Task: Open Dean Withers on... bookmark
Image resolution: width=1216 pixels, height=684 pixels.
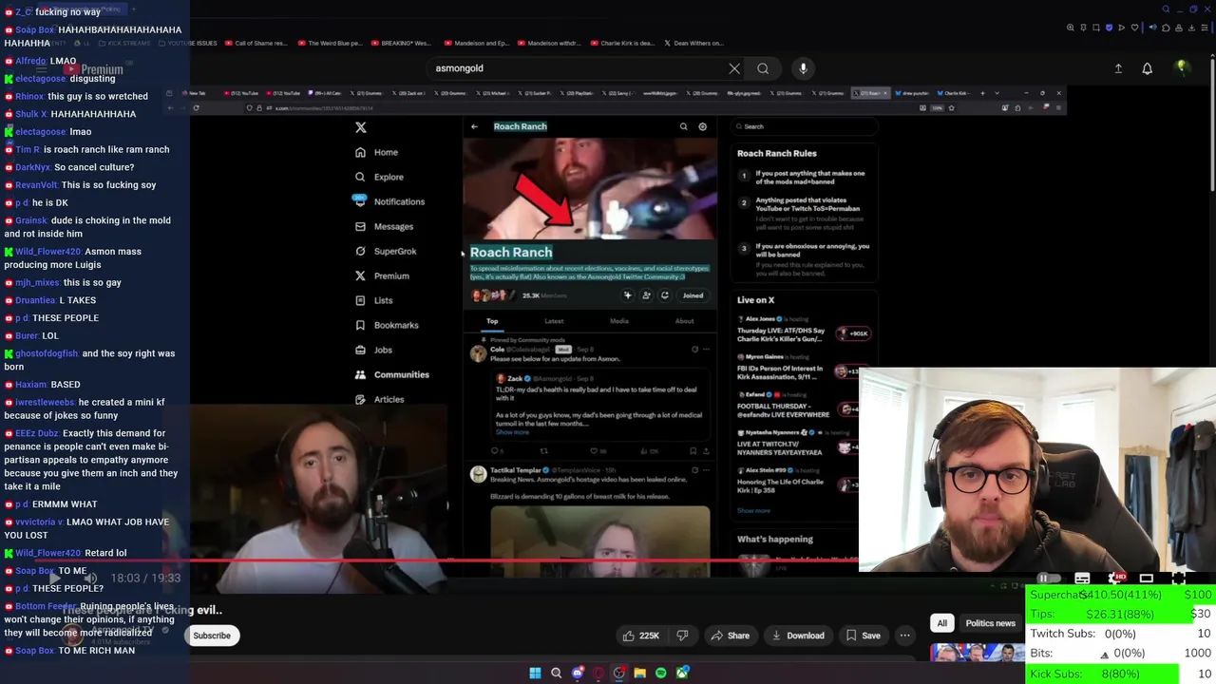Action: (x=693, y=43)
